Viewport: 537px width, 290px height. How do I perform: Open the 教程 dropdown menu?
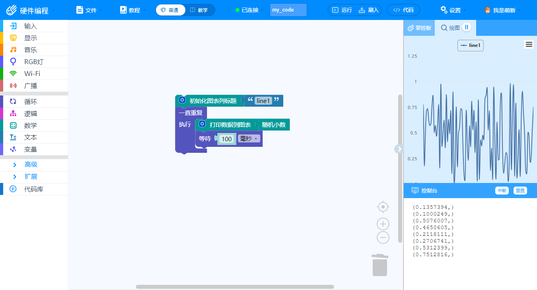coord(133,10)
